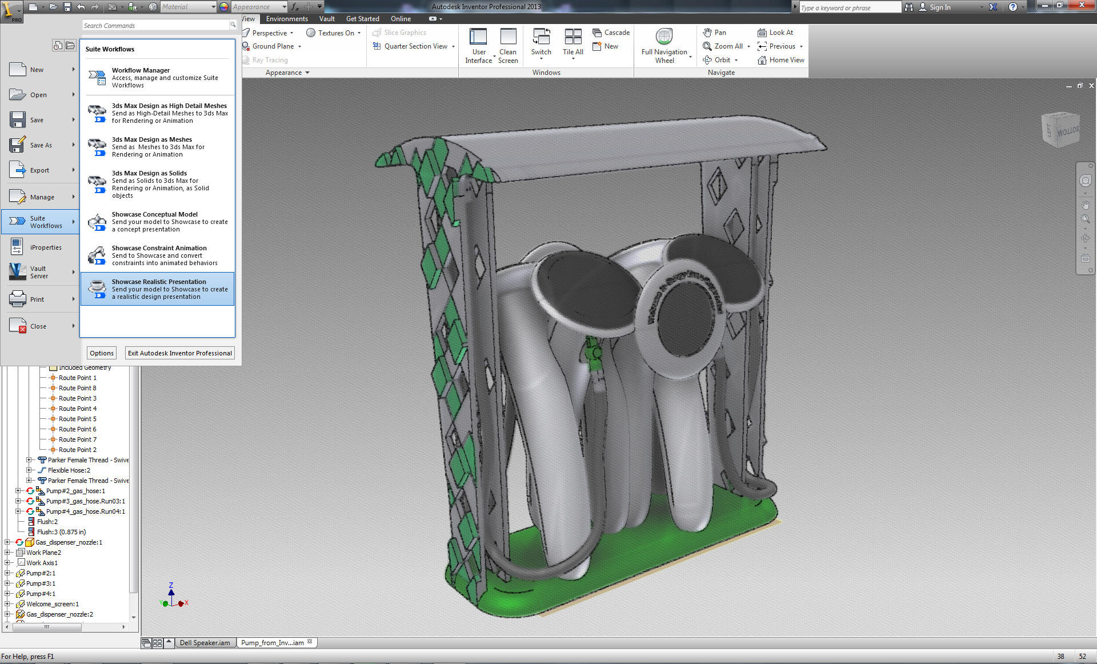Click in keyword search field
The image size is (1097, 664).
[x=850, y=7]
